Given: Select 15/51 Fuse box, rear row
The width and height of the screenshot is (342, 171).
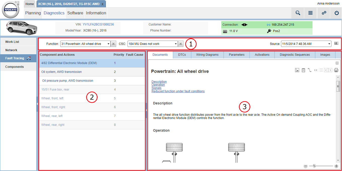Looking at the screenshot, I should click(x=92, y=90).
